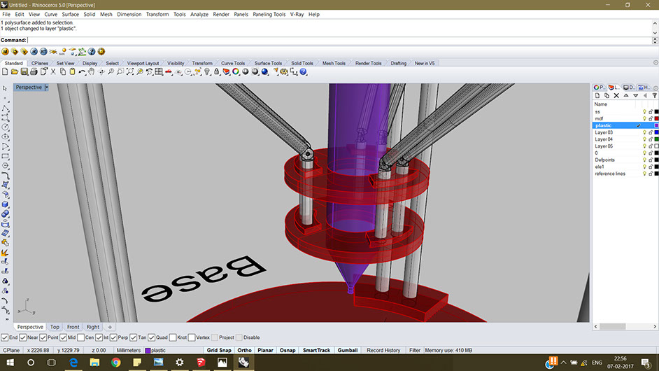Hide the mdf layer via lightbulb
The width and height of the screenshot is (659, 371).
click(644, 118)
